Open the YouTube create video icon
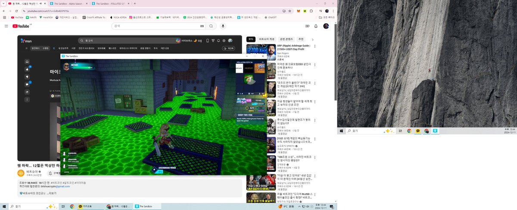This screenshot has height=210, width=517. pyautogui.click(x=308, y=26)
